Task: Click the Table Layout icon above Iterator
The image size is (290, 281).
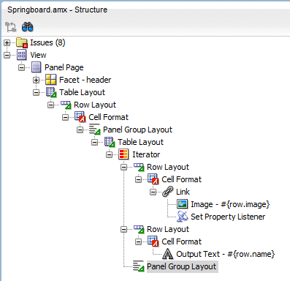Action: (x=110, y=142)
